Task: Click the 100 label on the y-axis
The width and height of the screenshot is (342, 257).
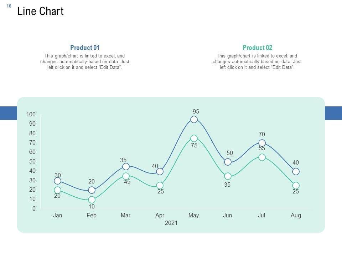Action: coord(31,114)
